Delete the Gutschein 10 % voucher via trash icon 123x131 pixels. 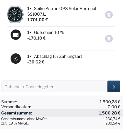pos(109,39)
